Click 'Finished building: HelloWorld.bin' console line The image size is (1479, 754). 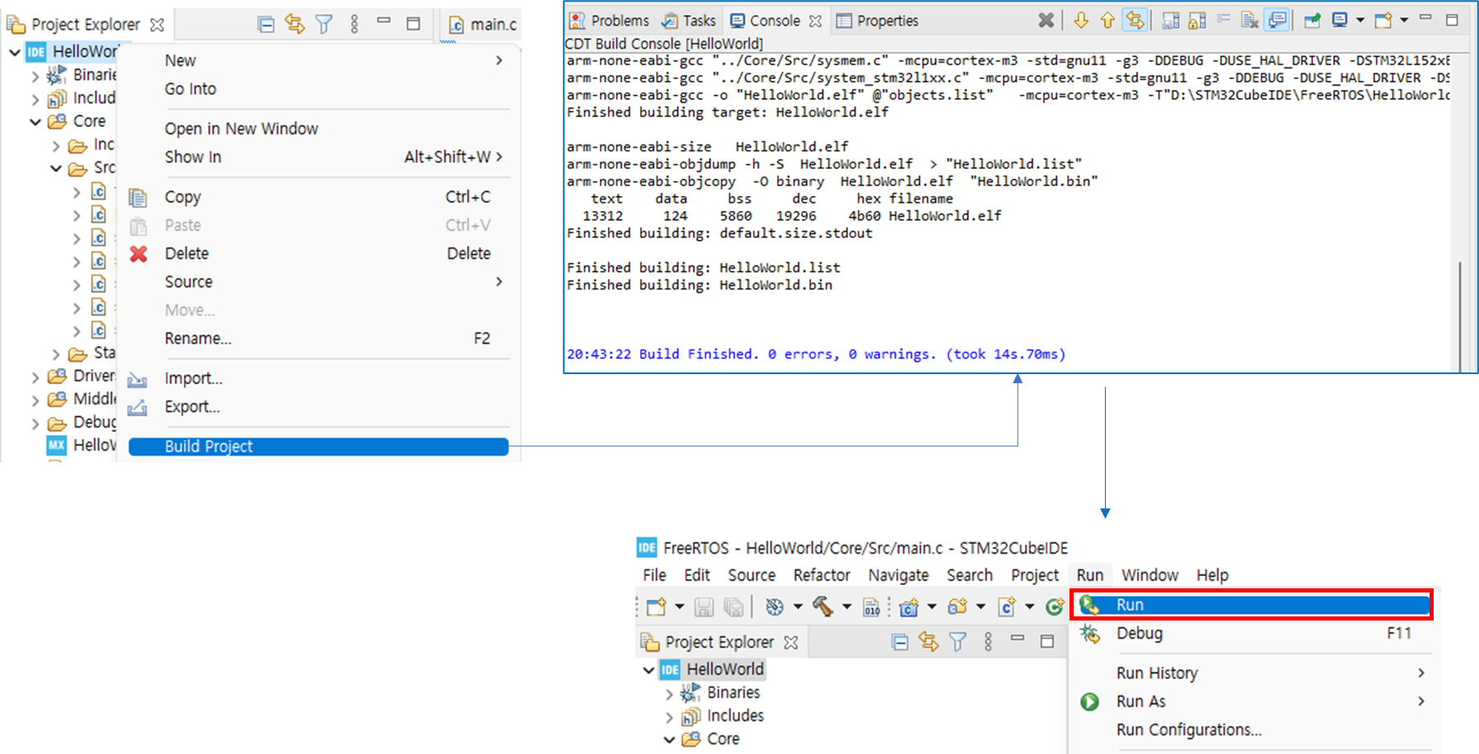click(x=700, y=285)
